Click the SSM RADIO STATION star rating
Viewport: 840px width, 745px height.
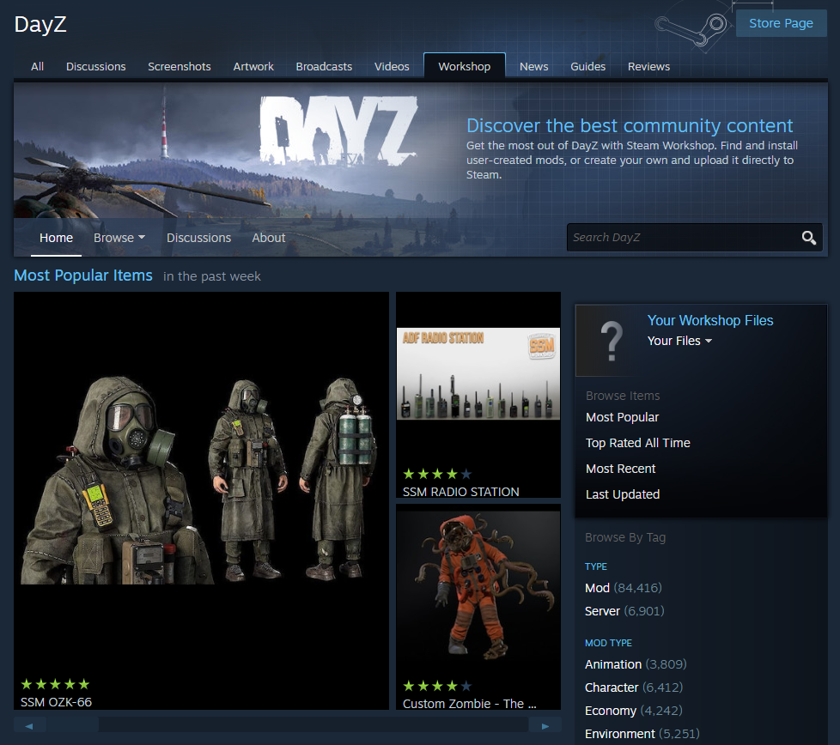tap(437, 474)
